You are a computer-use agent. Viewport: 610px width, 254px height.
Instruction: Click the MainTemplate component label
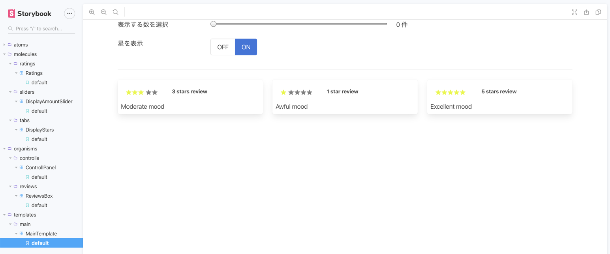[x=41, y=234]
